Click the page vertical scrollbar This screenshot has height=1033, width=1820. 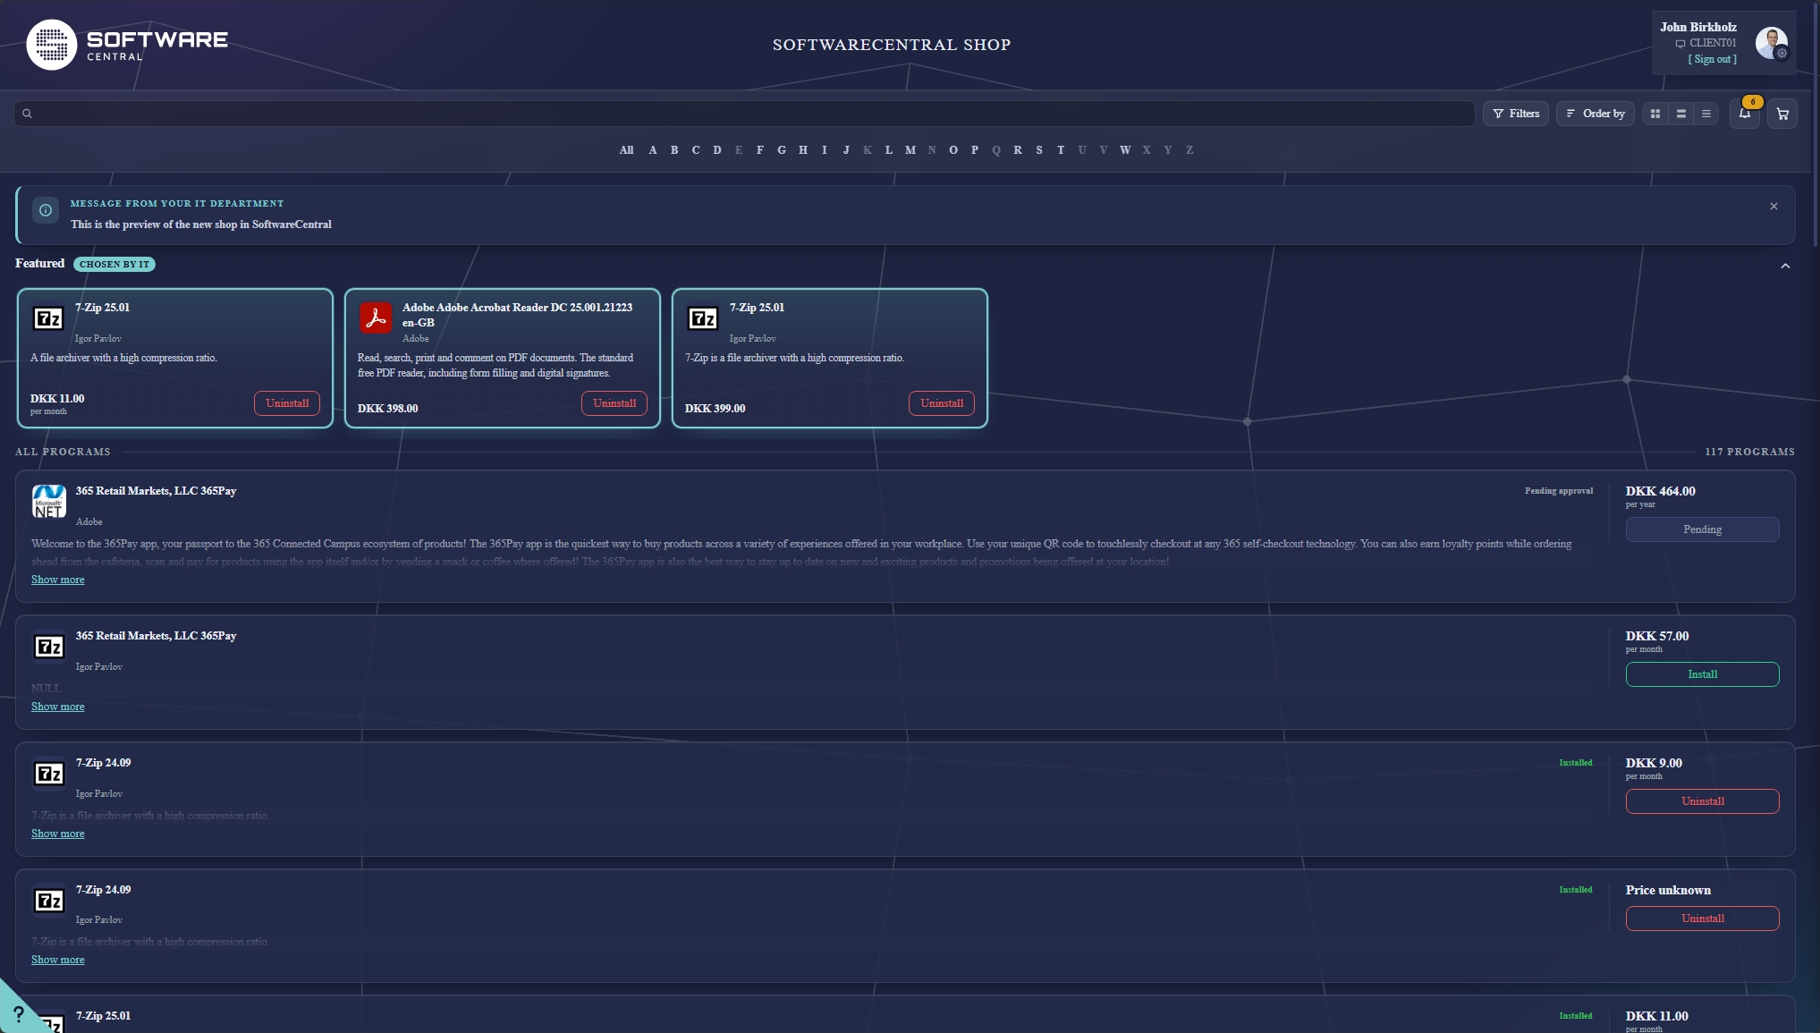tap(1816, 123)
